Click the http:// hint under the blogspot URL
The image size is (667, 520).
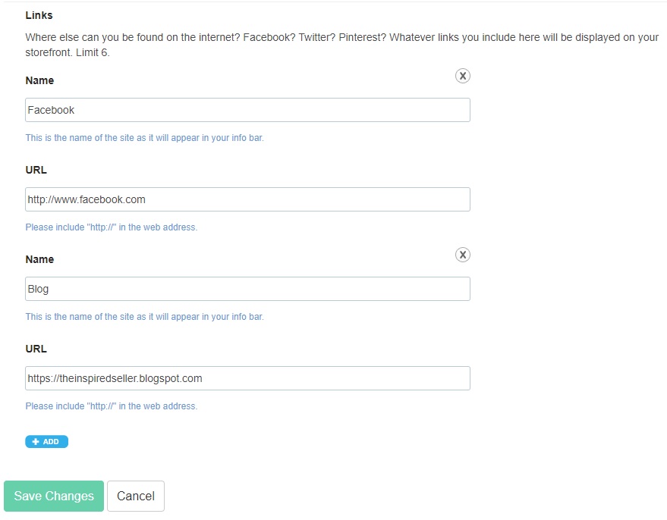point(112,406)
